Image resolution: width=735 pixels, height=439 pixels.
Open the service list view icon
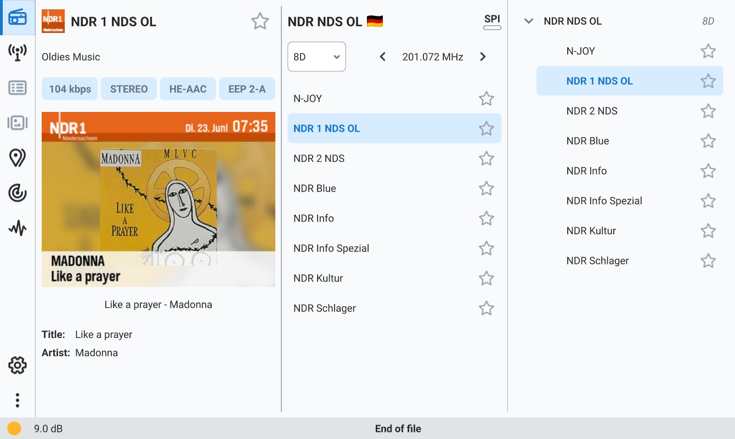point(18,88)
